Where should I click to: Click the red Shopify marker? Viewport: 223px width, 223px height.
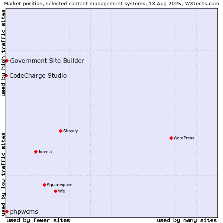61,131
